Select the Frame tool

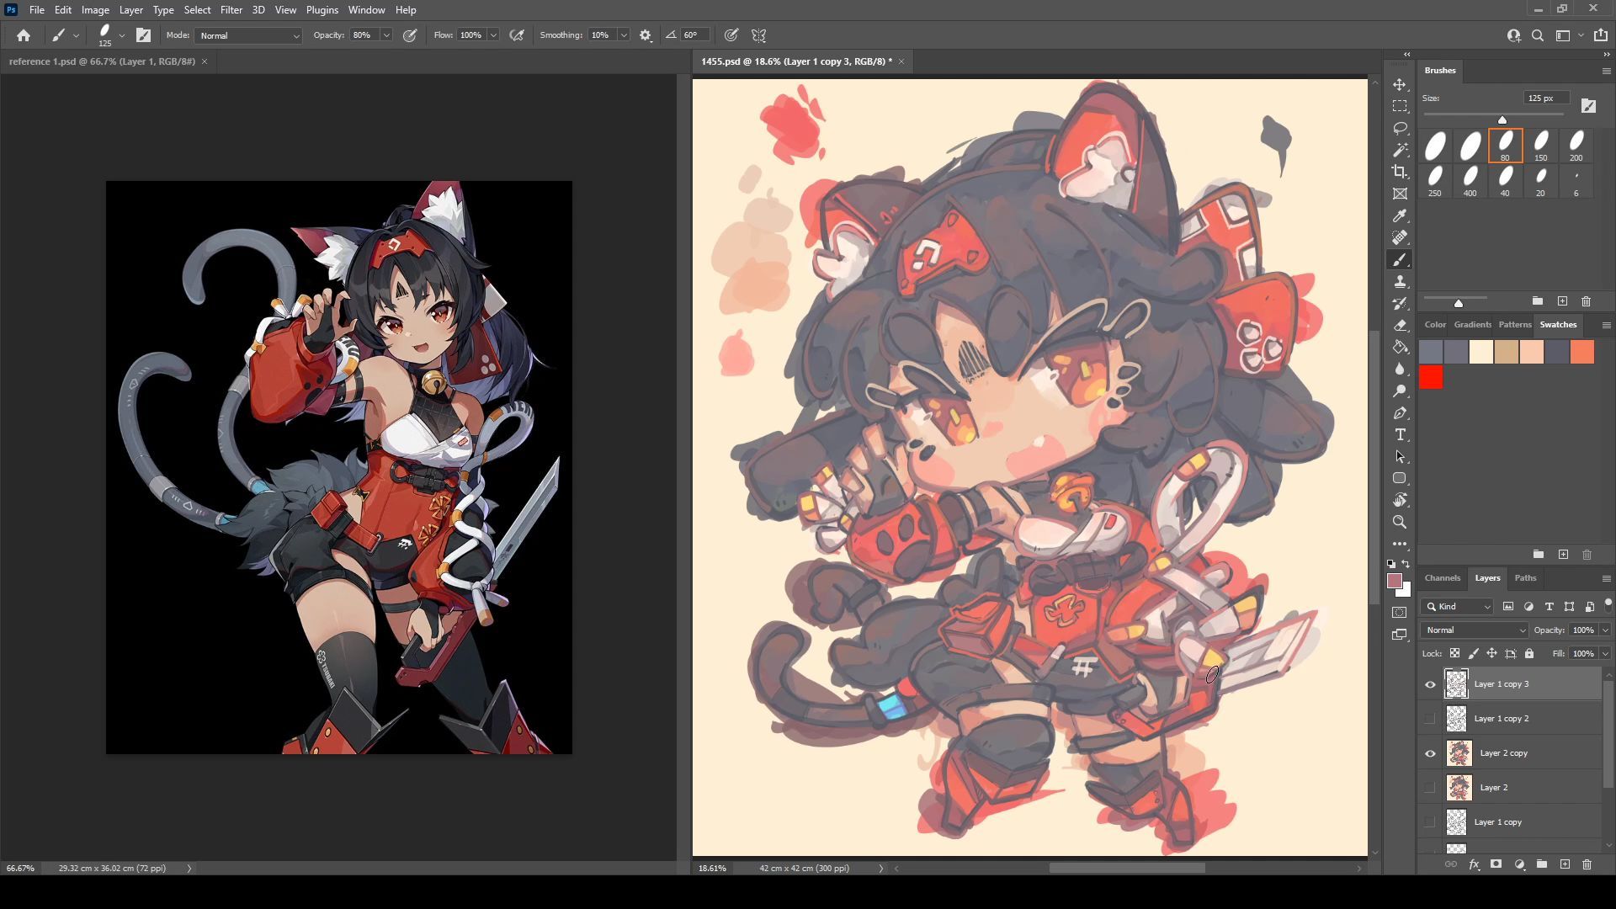pos(1400,194)
